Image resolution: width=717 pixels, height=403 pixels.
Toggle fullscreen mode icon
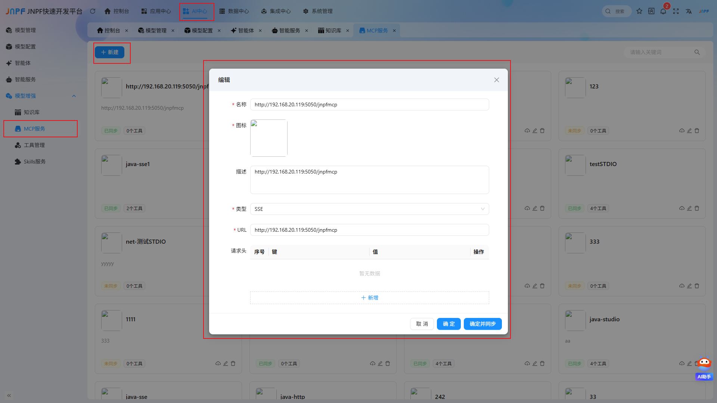[x=676, y=11]
